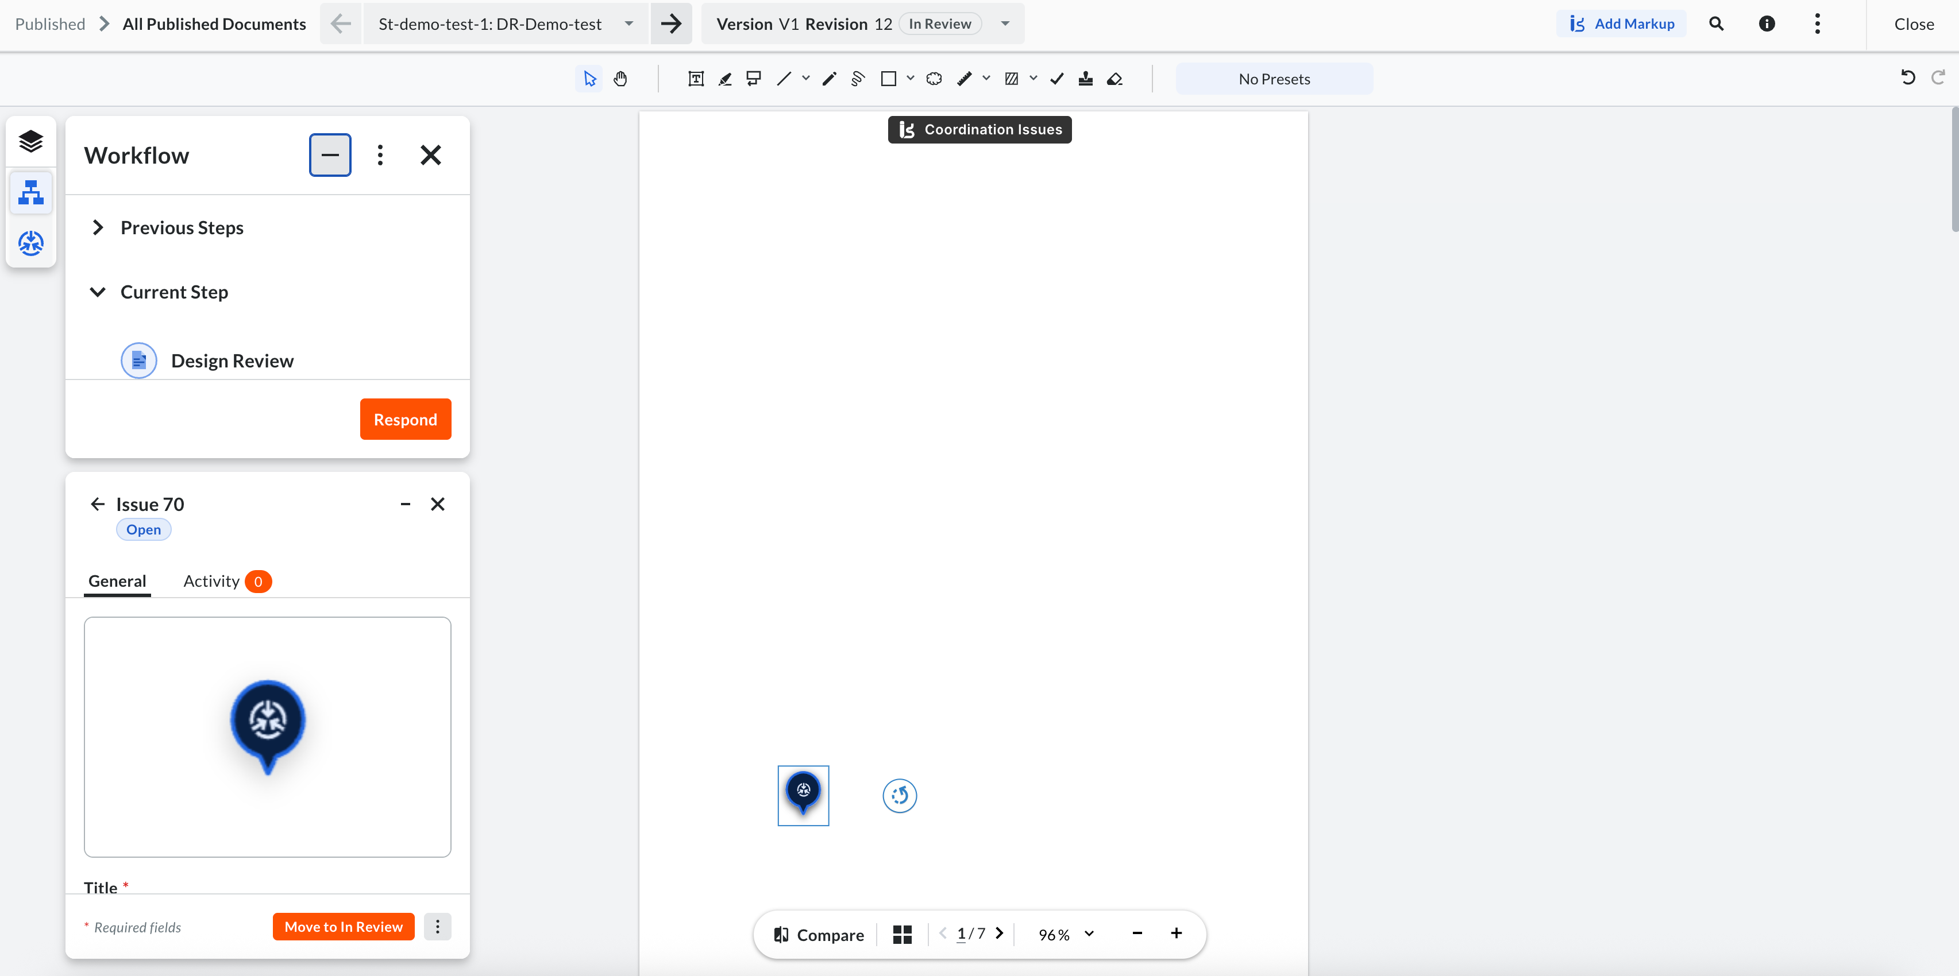This screenshot has width=1959, height=976.
Task: Expand Previous Steps section
Action: pyautogui.click(x=97, y=227)
